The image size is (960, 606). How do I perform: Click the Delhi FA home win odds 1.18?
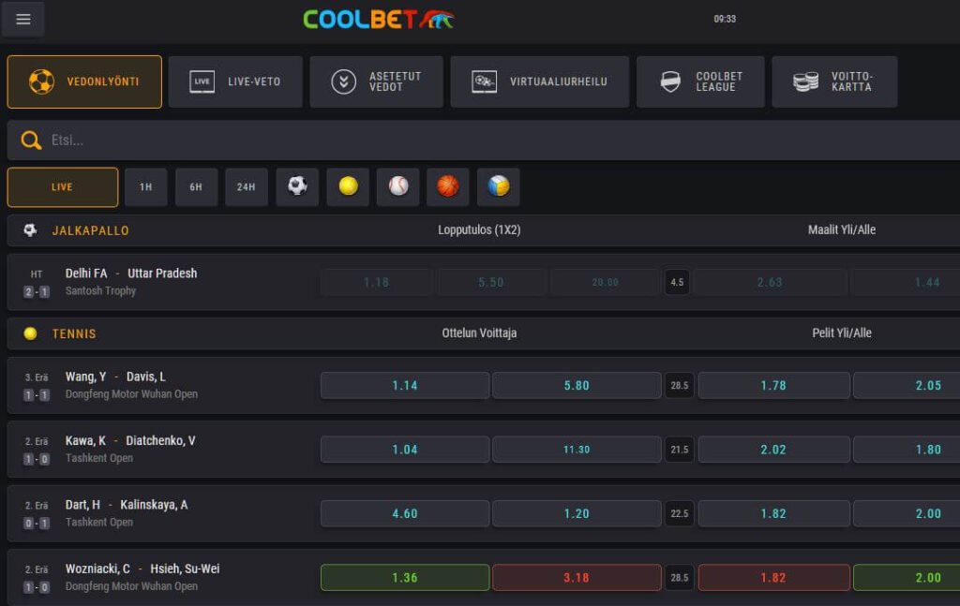(x=376, y=282)
